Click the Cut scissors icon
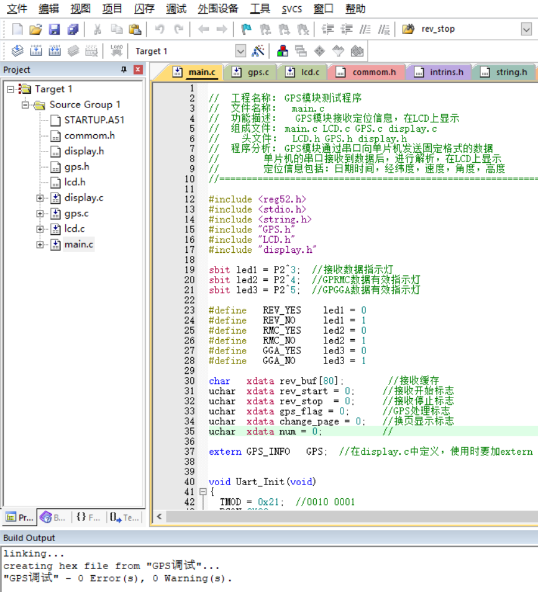The height and width of the screenshot is (592, 538). click(98, 29)
